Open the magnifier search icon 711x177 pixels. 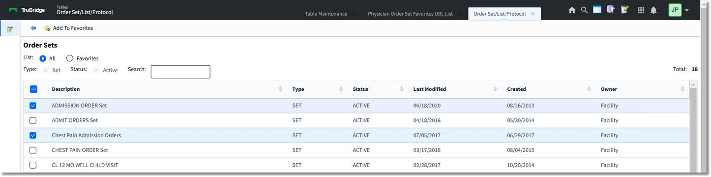[584, 10]
